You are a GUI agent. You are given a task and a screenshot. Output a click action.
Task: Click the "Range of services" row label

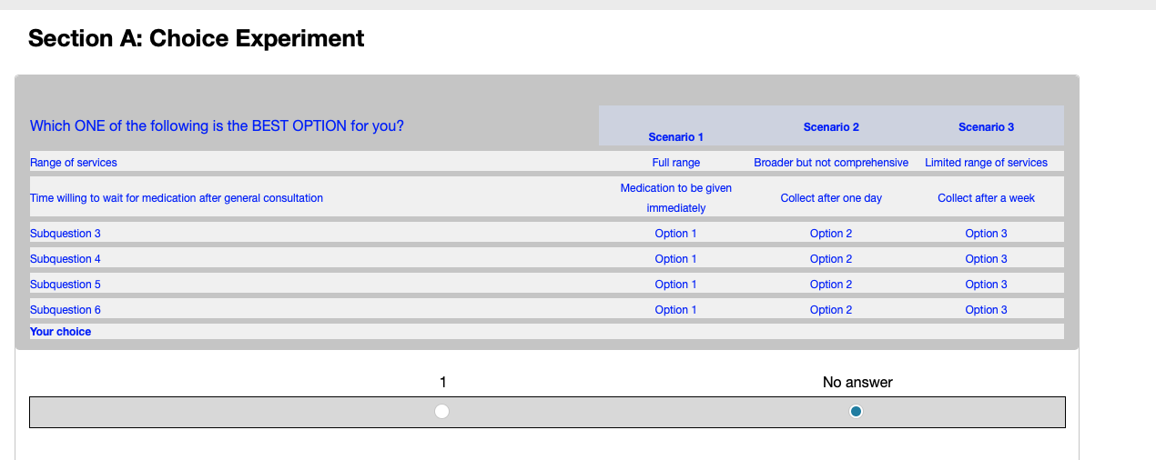coord(74,163)
